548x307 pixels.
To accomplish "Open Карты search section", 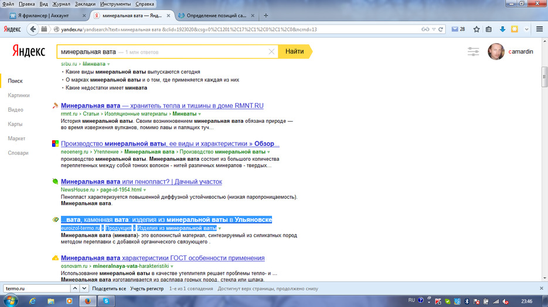I will (x=15, y=124).
